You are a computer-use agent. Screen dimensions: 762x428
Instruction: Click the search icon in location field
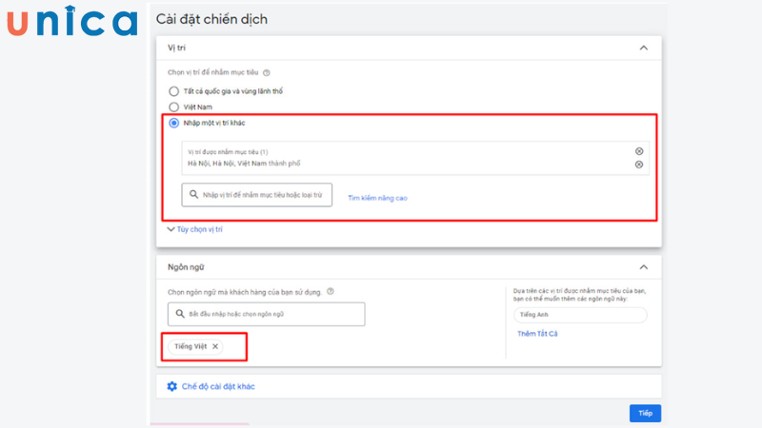194,195
